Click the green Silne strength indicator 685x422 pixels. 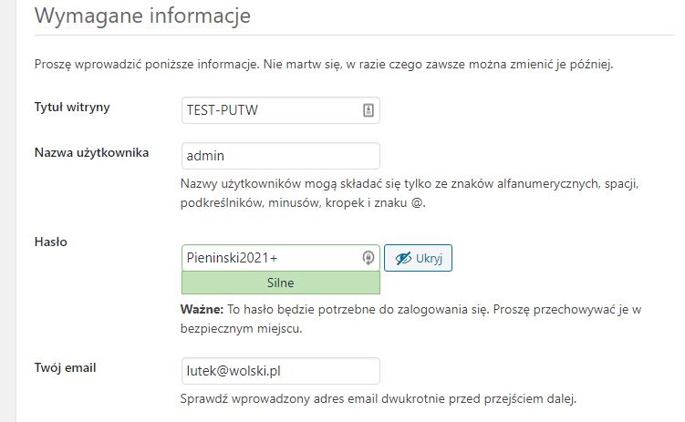coord(280,283)
